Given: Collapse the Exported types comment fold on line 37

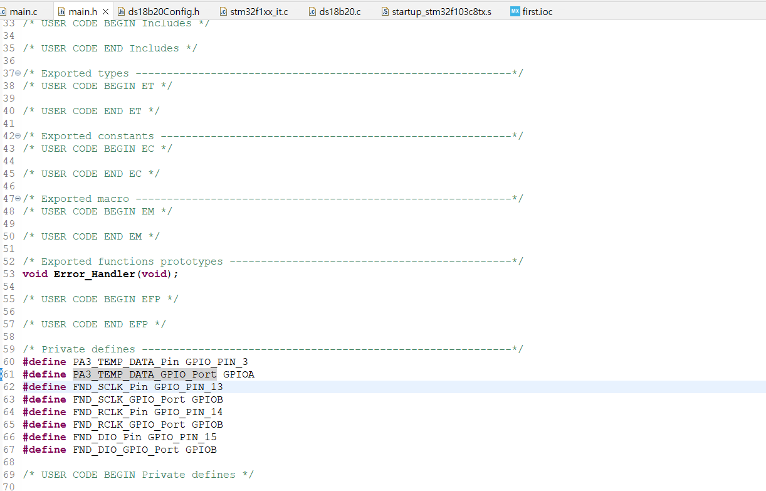Looking at the screenshot, I should [18, 73].
